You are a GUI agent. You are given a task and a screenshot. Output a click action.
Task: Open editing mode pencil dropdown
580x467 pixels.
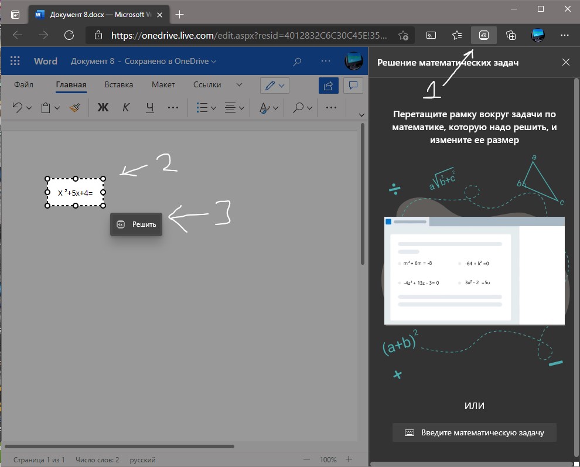point(274,86)
